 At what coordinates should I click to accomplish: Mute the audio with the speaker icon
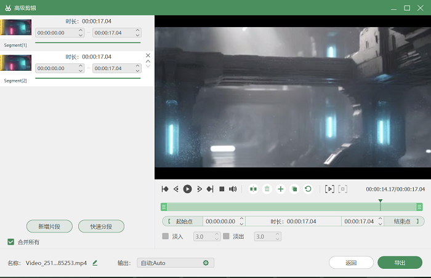pos(233,189)
